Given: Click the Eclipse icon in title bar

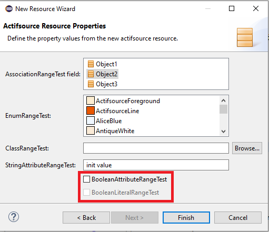Looking at the screenshot, I should click(x=9, y=8).
